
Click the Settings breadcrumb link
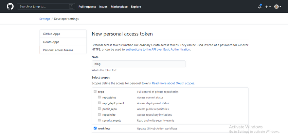[x=45, y=19]
